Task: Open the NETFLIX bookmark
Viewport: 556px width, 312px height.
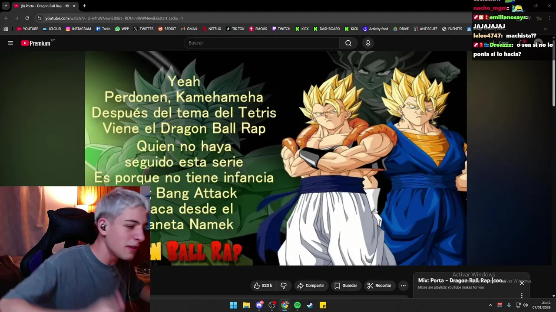Action: point(211,29)
